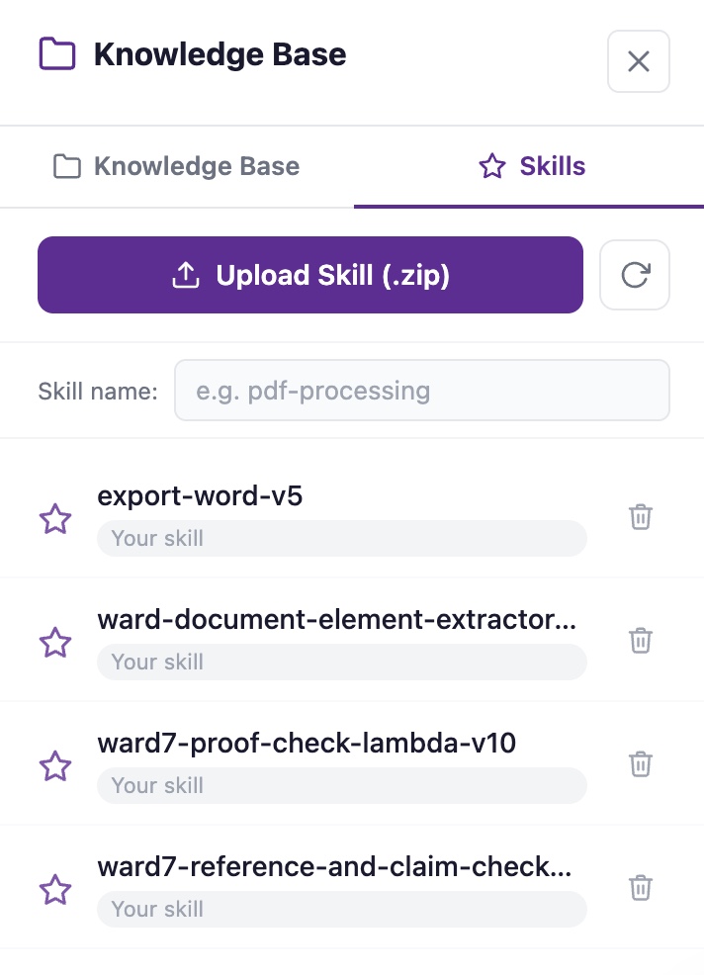The height and width of the screenshot is (975, 704).
Task: Focus the Skill name input field
Action: [x=422, y=391]
